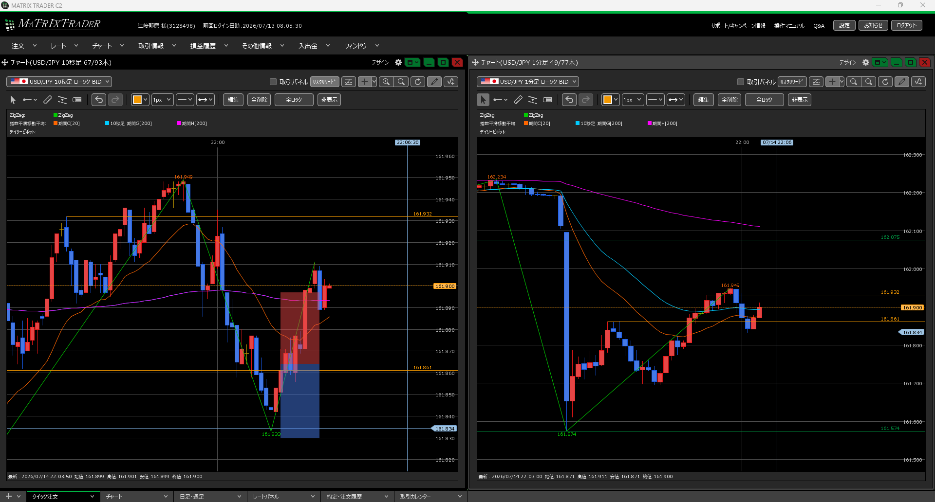Enable the 取引パネル checkbox in the 1分足 chart
The height and width of the screenshot is (502, 935).
741,82
